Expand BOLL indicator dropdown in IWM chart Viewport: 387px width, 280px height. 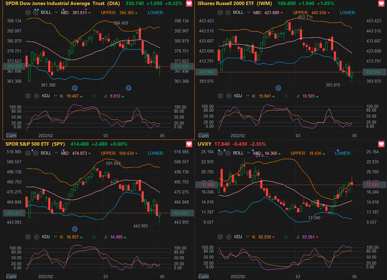248,13
